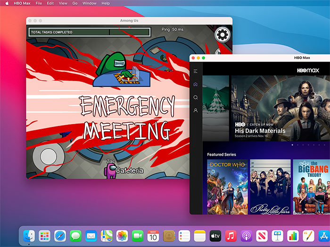Open Calendar showing Nov 10 in Dock
The width and height of the screenshot is (330, 247).
point(153,236)
